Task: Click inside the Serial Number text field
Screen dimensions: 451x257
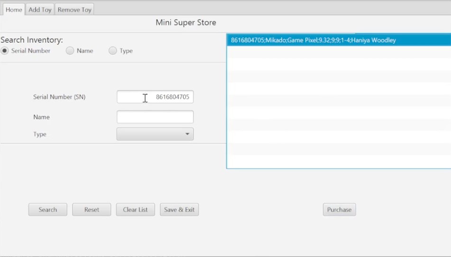Action: click(155, 97)
